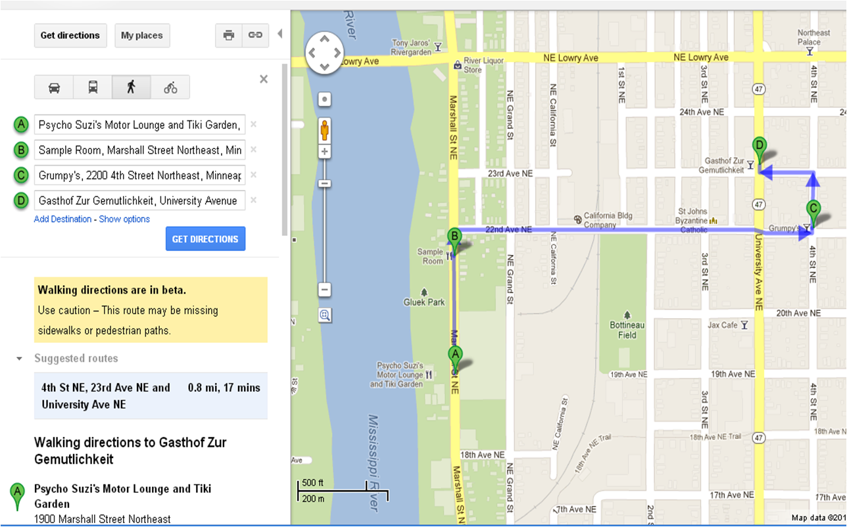The image size is (847, 527).
Task: Click the Add Destination link
Action: point(62,219)
